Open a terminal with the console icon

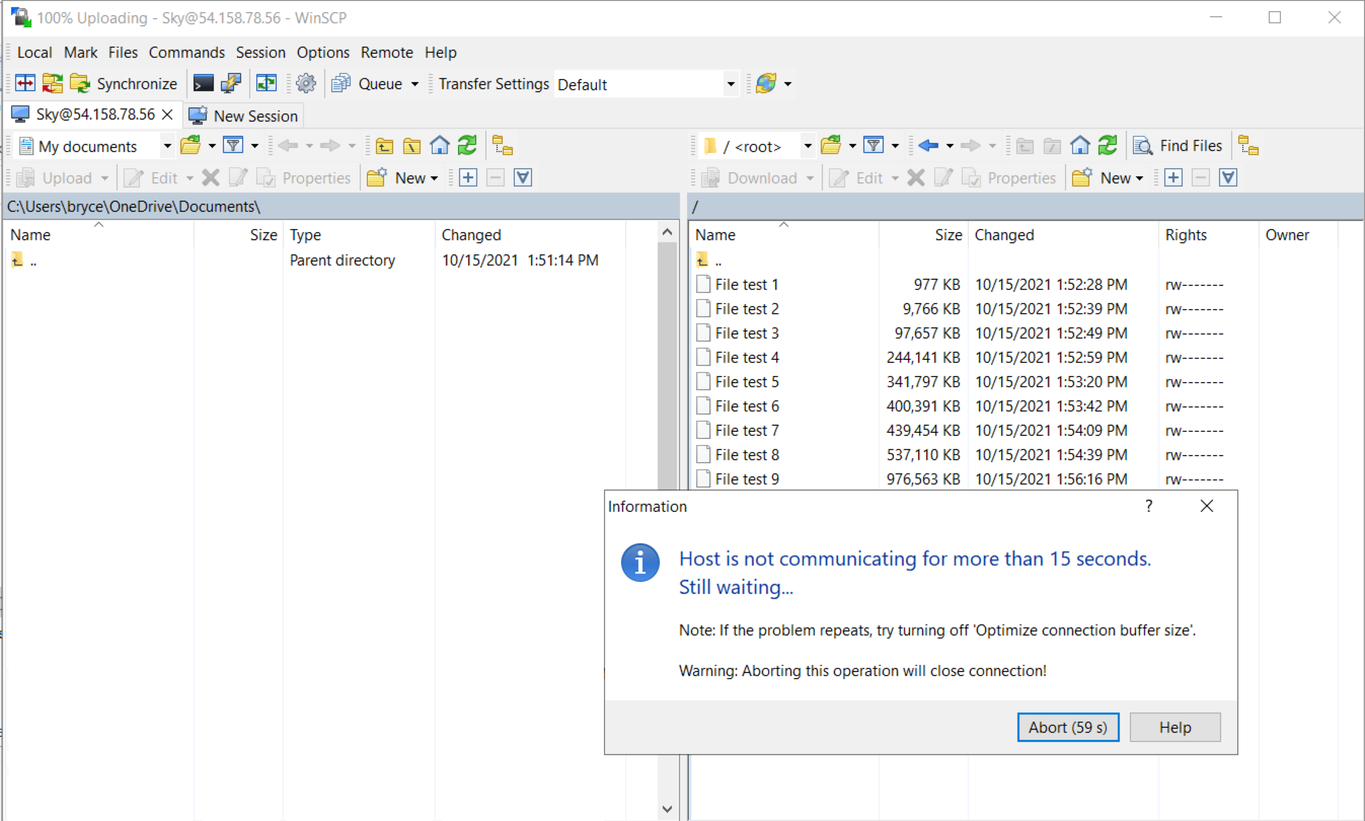pyautogui.click(x=203, y=83)
